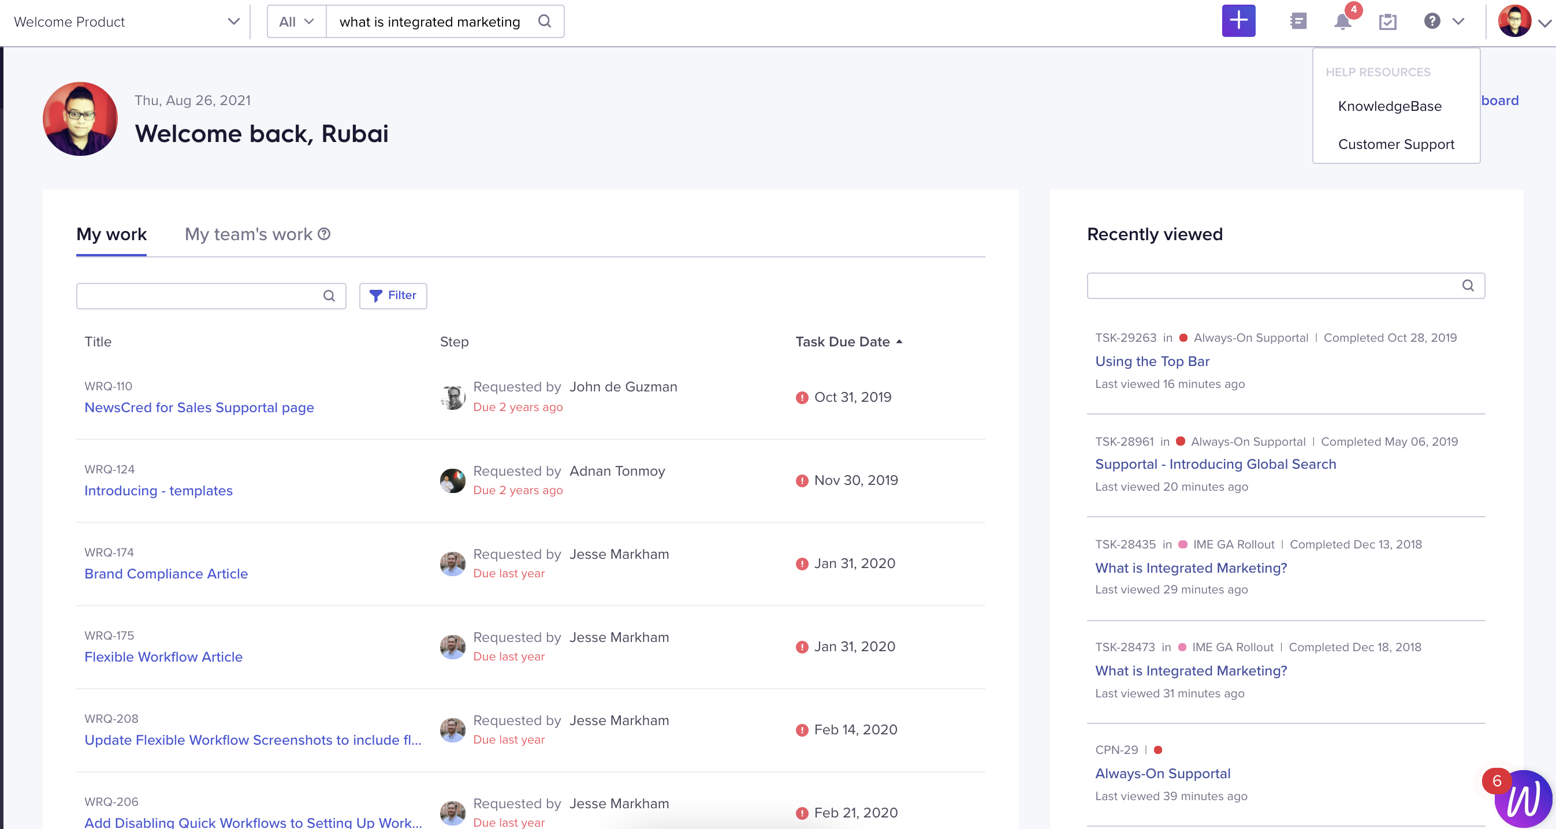Click the Step column header

tap(454, 342)
